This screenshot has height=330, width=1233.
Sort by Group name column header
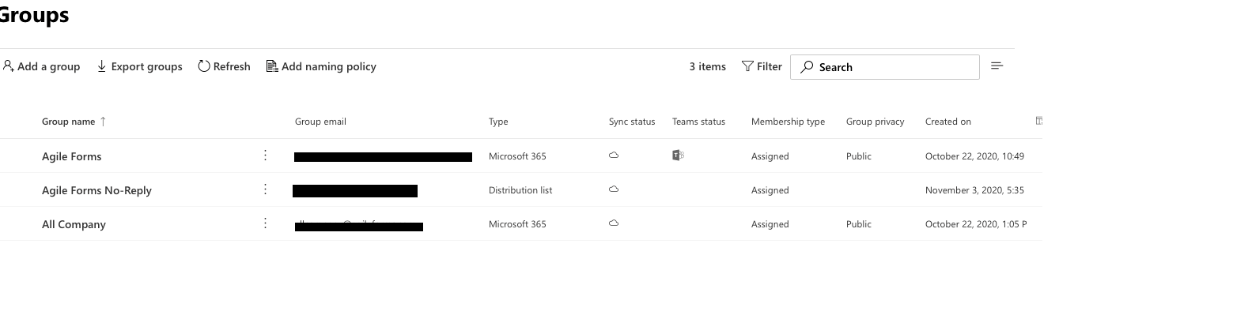[x=68, y=122]
